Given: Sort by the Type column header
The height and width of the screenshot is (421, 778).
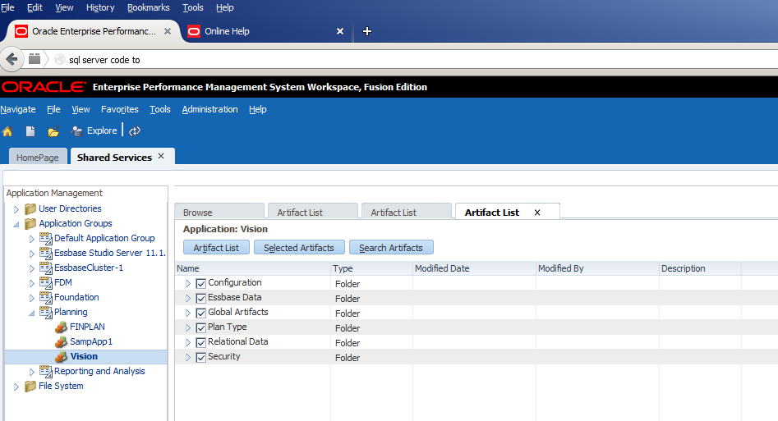Looking at the screenshot, I should click(x=371, y=268).
